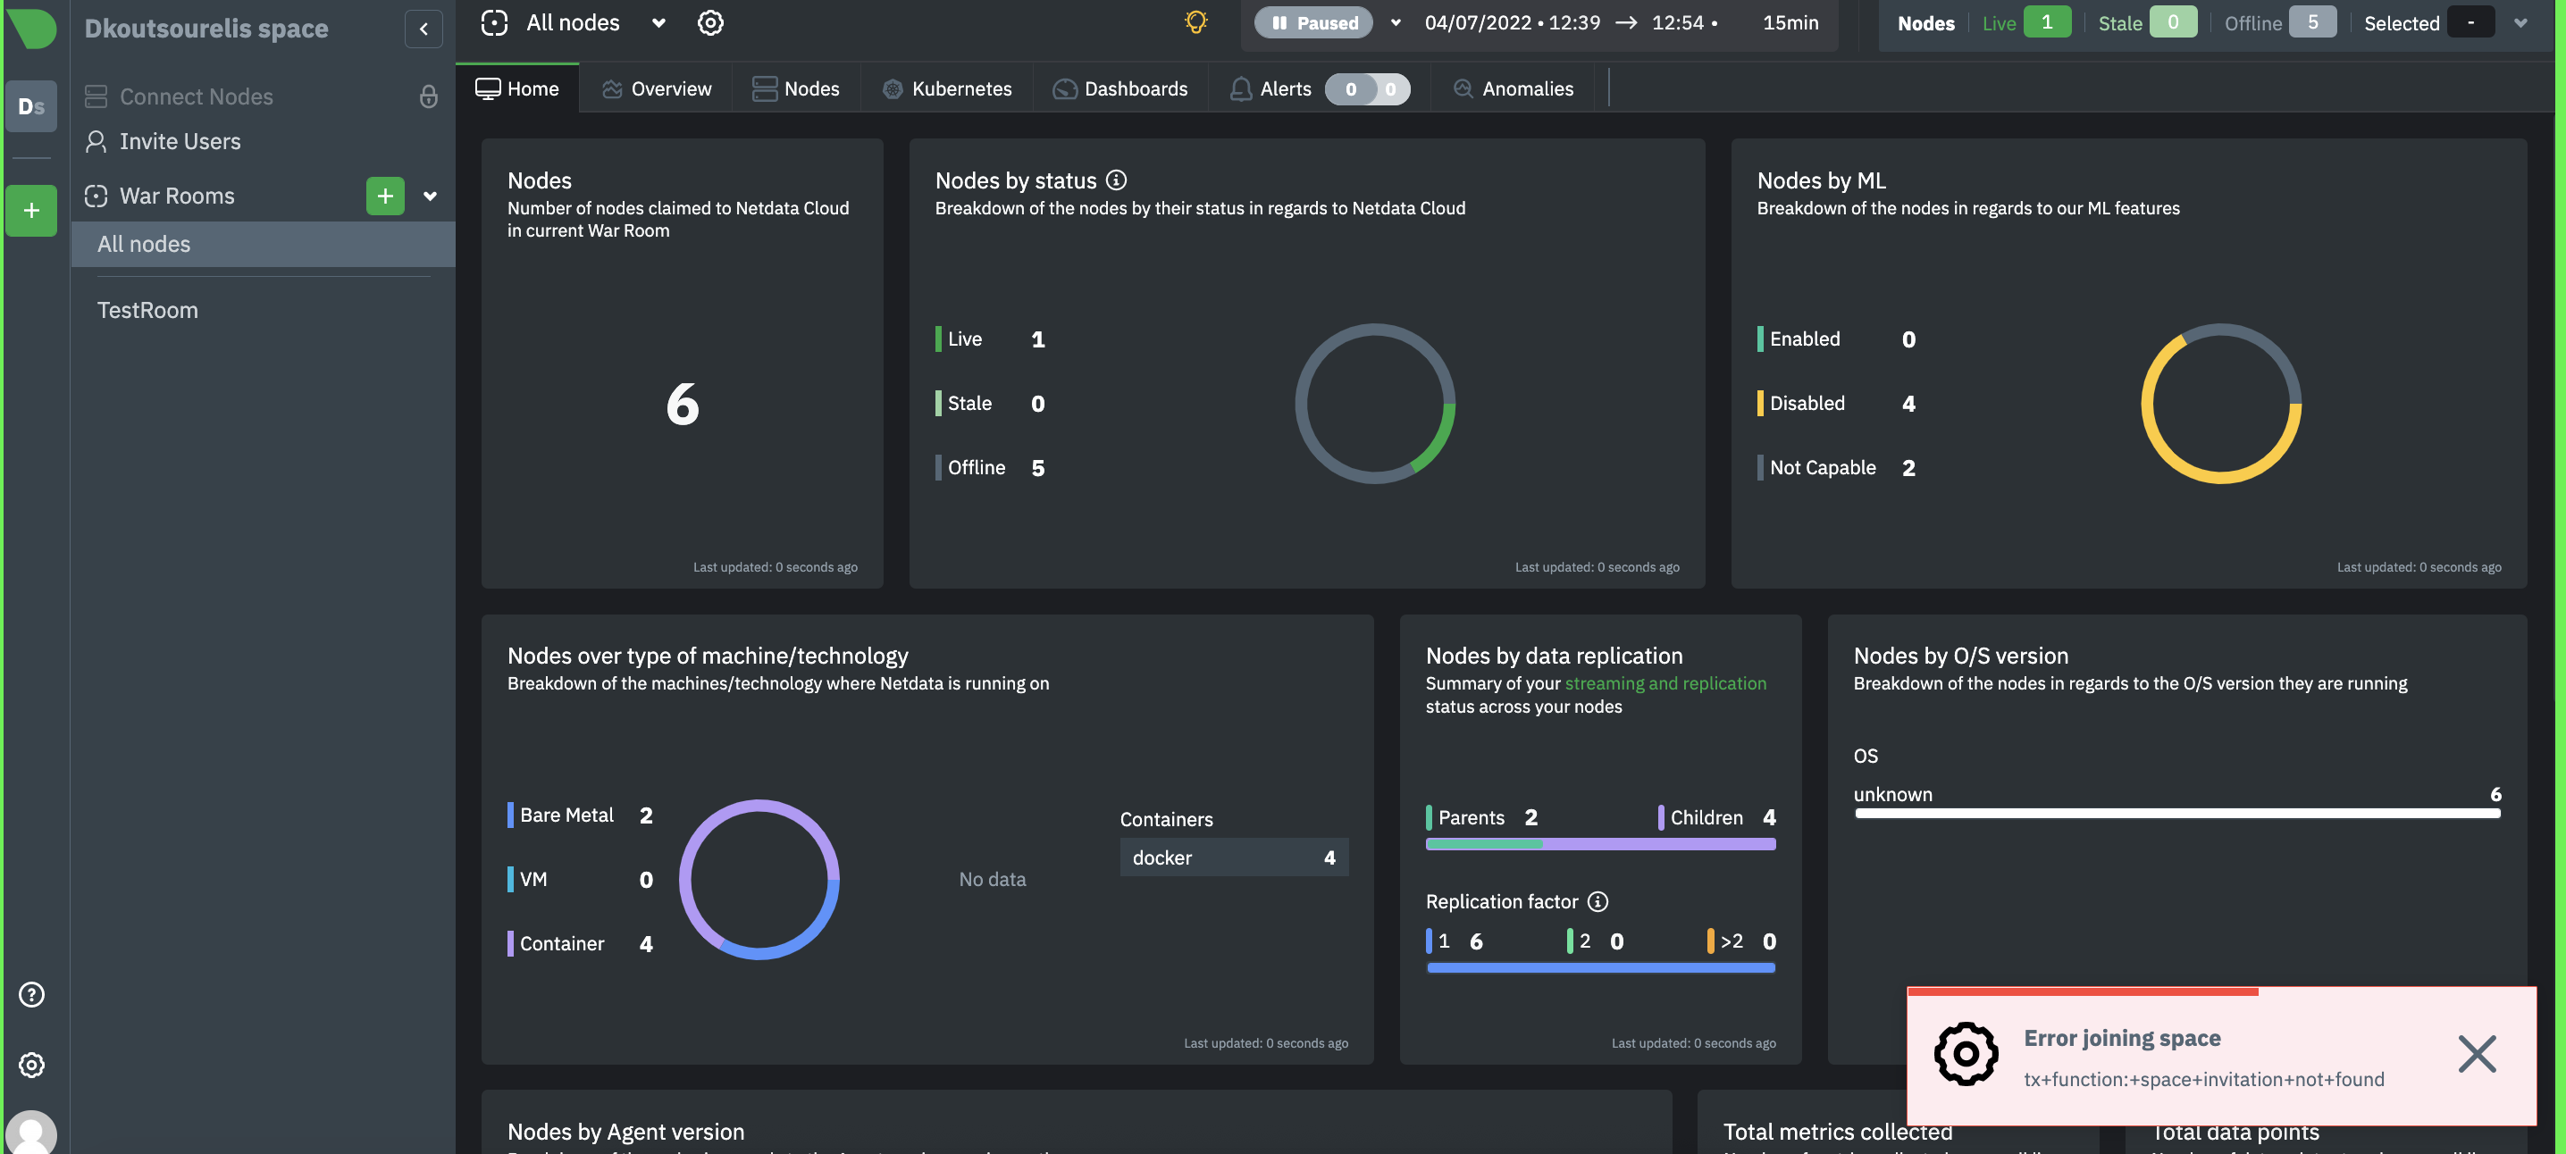Viewport: 2566px width, 1154px height.
Task: Open the All nodes room settings gear
Action: (710, 23)
